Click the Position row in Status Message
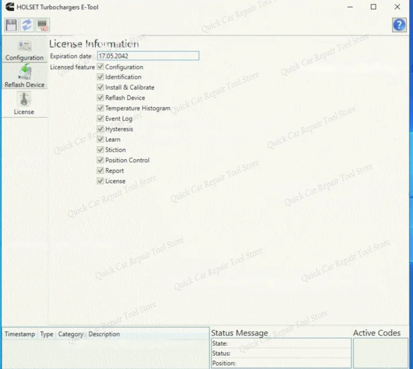 point(281,363)
